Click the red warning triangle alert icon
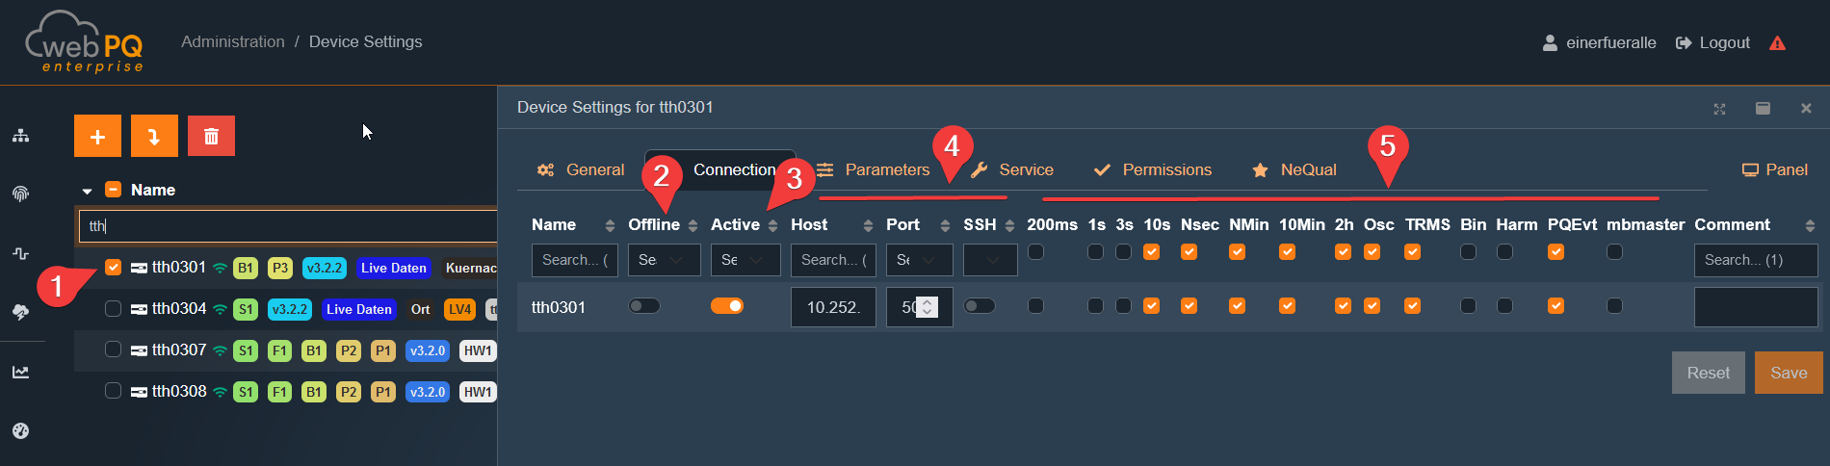1830x466 pixels. 1777,43
